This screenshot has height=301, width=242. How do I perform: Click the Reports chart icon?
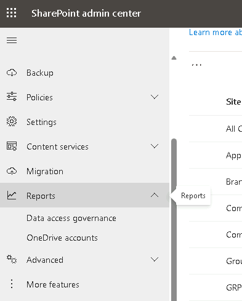click(12, 195)
